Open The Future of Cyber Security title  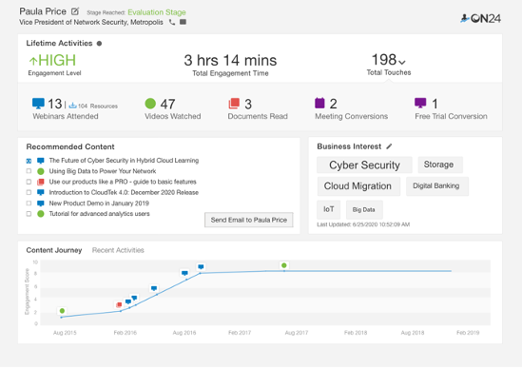point(124,161)
